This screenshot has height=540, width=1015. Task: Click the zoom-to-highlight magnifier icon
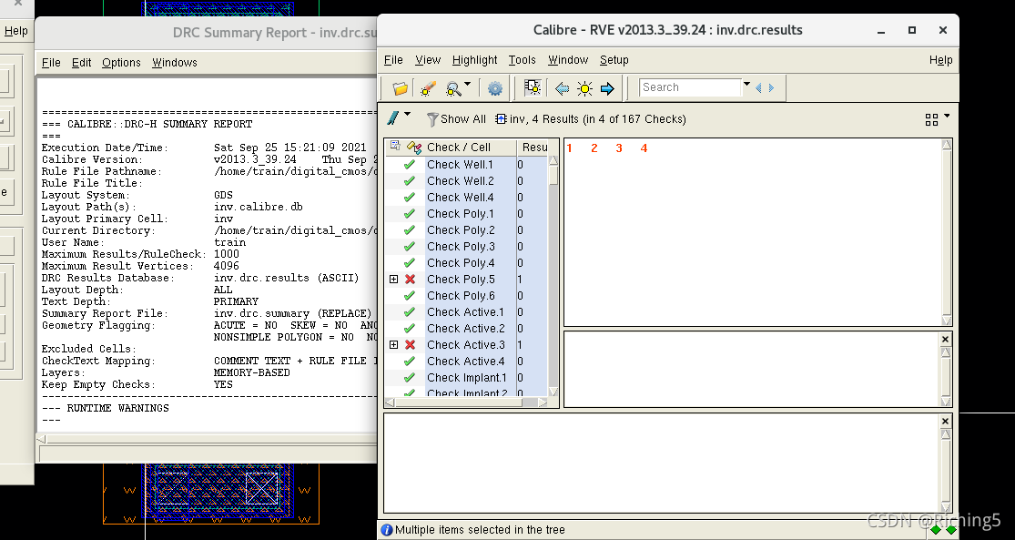tap(453, 88)
